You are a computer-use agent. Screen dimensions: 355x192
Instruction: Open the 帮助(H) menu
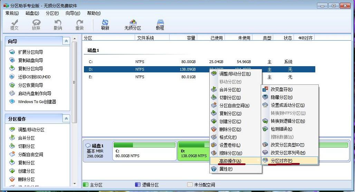pos(94,13)
